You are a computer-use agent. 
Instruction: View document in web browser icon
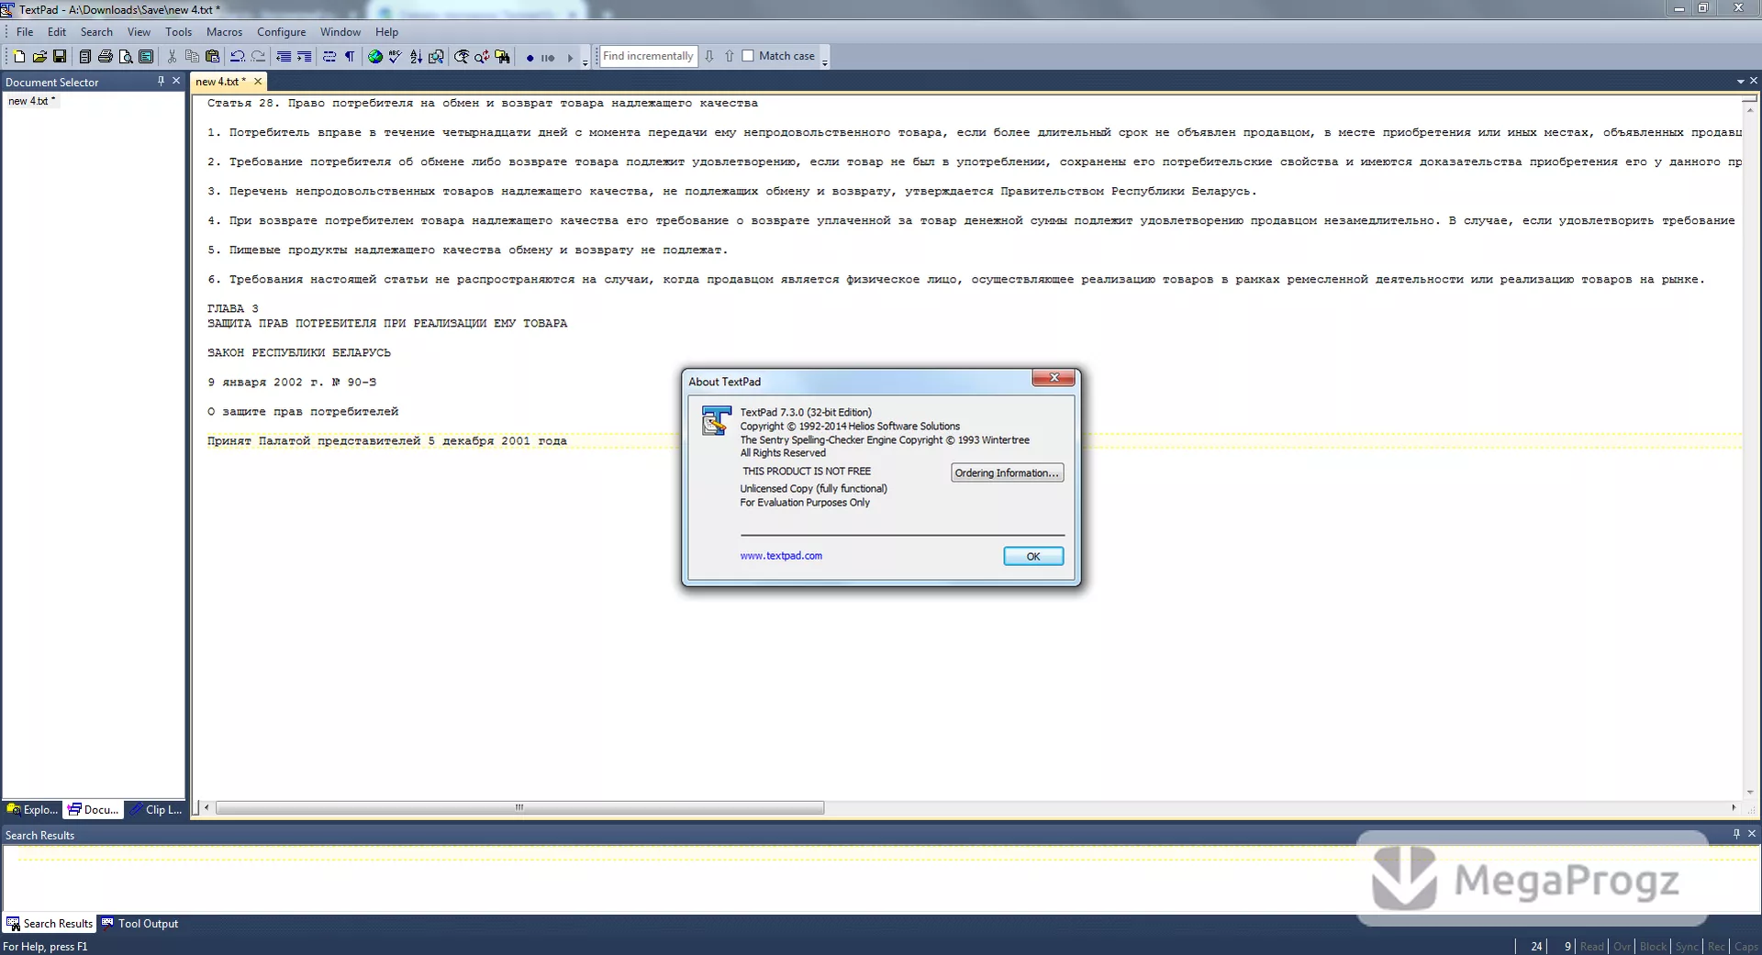[375, 57]
